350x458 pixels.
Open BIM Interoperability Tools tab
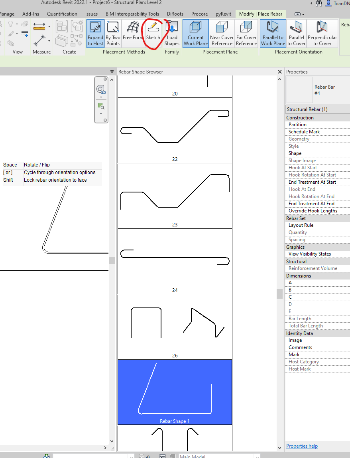132,14
